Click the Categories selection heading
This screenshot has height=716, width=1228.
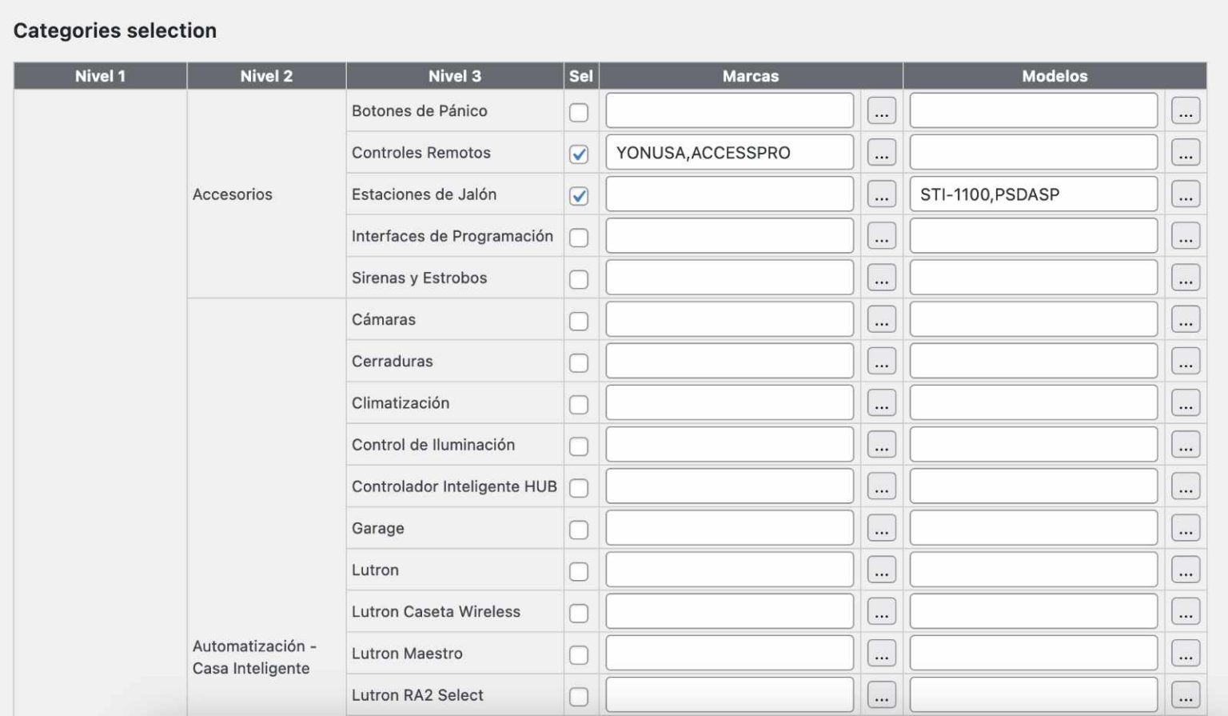[115, 30]
